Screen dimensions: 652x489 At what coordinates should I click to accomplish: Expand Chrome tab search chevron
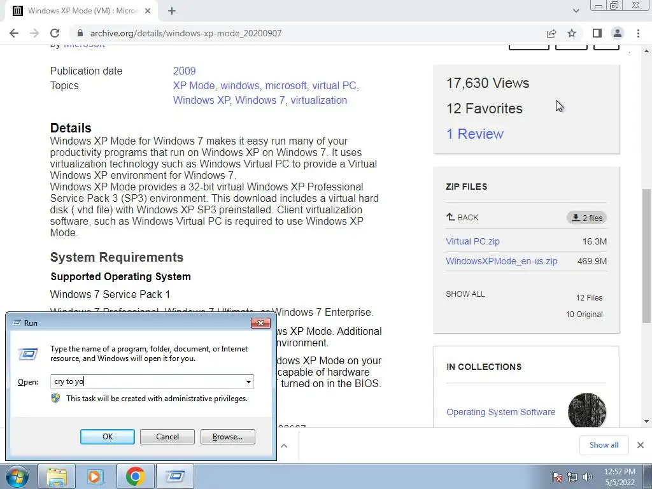coord(576,11)
